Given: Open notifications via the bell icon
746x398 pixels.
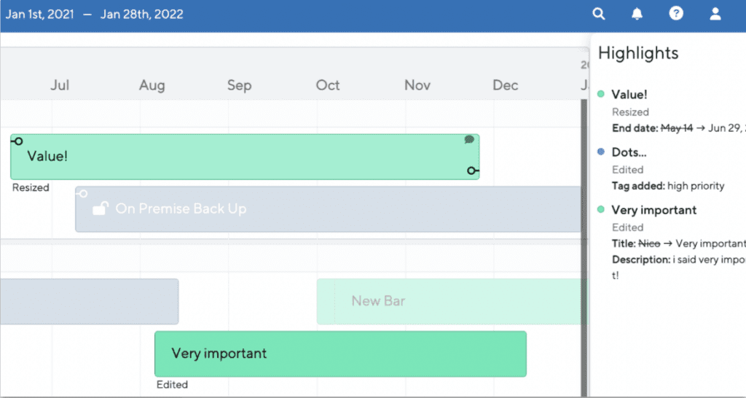Looking at the screenshot, I should click(x=637, y=14).
